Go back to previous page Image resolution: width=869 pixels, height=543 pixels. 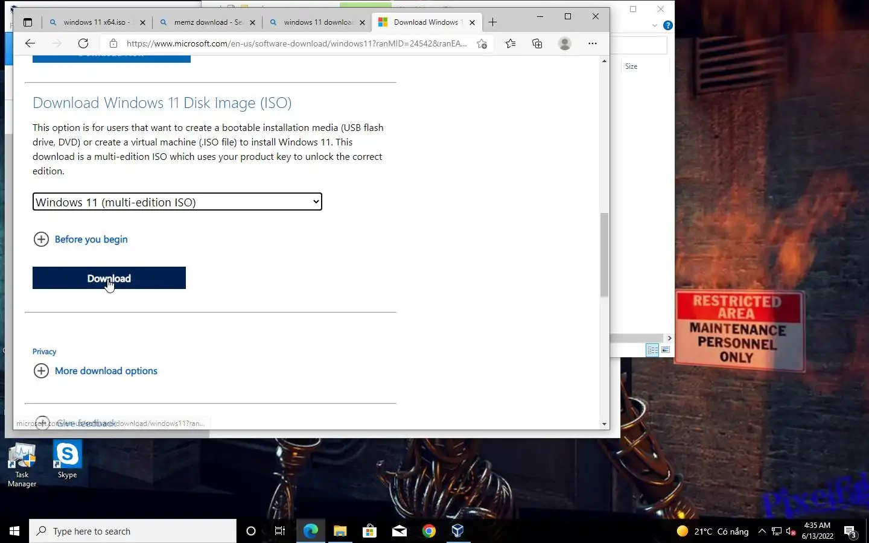(x=30, y=43)
